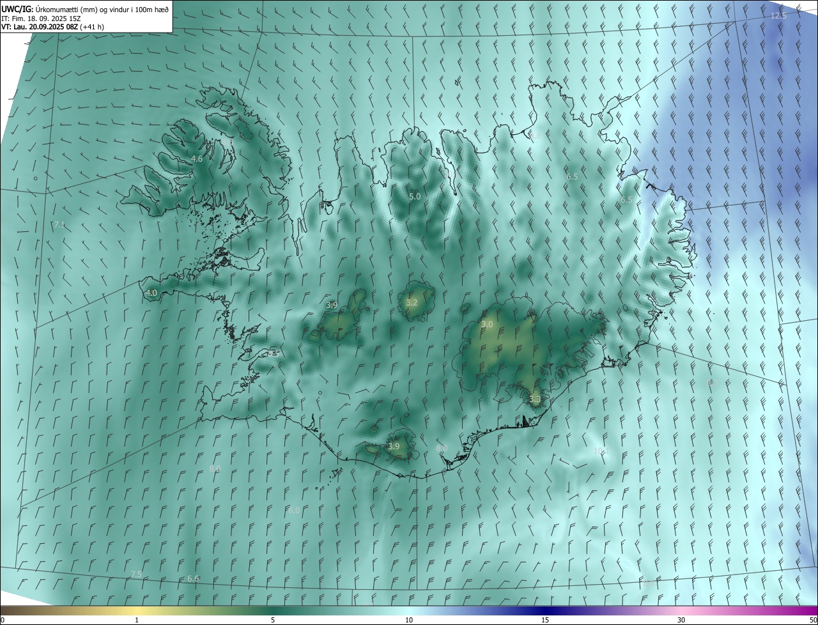Click the 3.2 value on Hofsjökull glacier

(x=412, y=302)
